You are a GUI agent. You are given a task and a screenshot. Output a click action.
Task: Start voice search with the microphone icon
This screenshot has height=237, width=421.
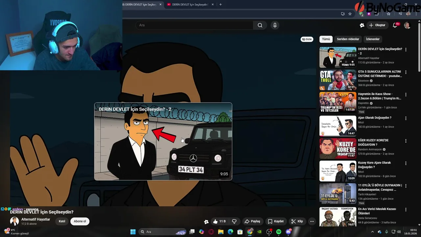tap(275, 25)
